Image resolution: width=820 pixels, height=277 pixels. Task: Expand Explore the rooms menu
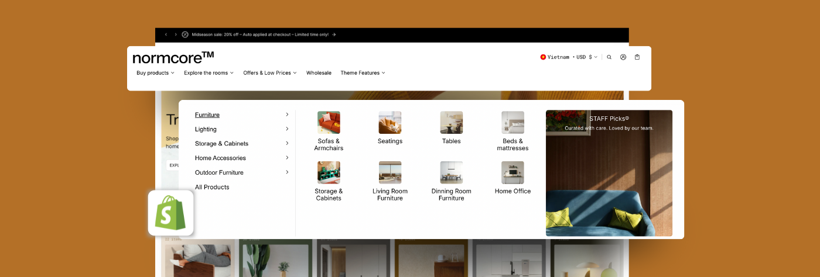(x=209, y=73)
